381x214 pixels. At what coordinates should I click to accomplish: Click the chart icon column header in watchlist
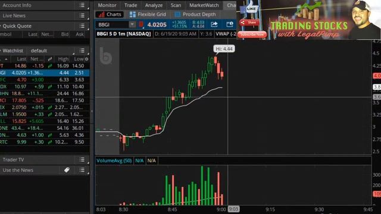[50, 59]
